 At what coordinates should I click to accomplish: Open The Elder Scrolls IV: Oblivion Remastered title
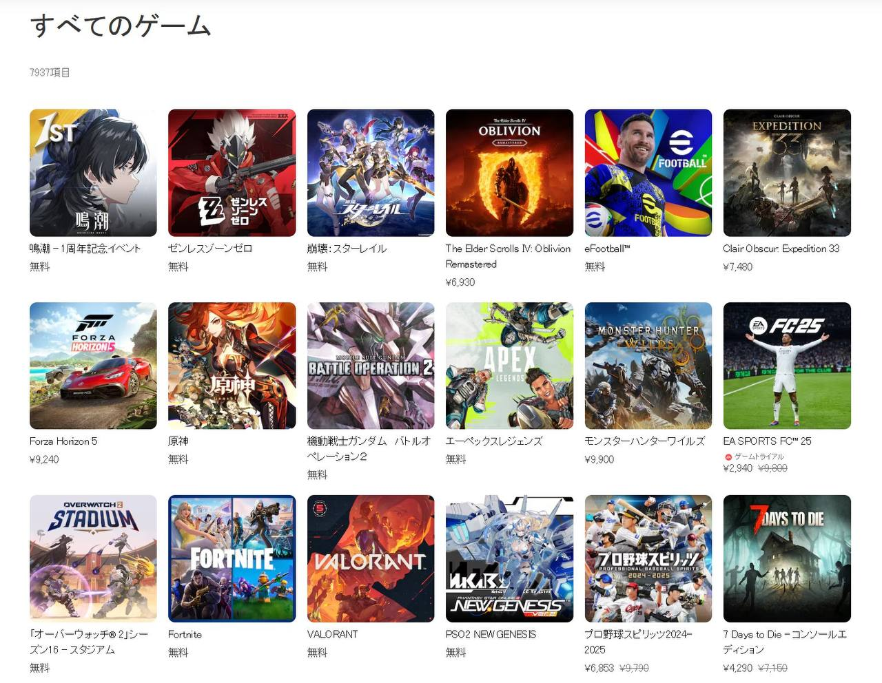(508, 256)
